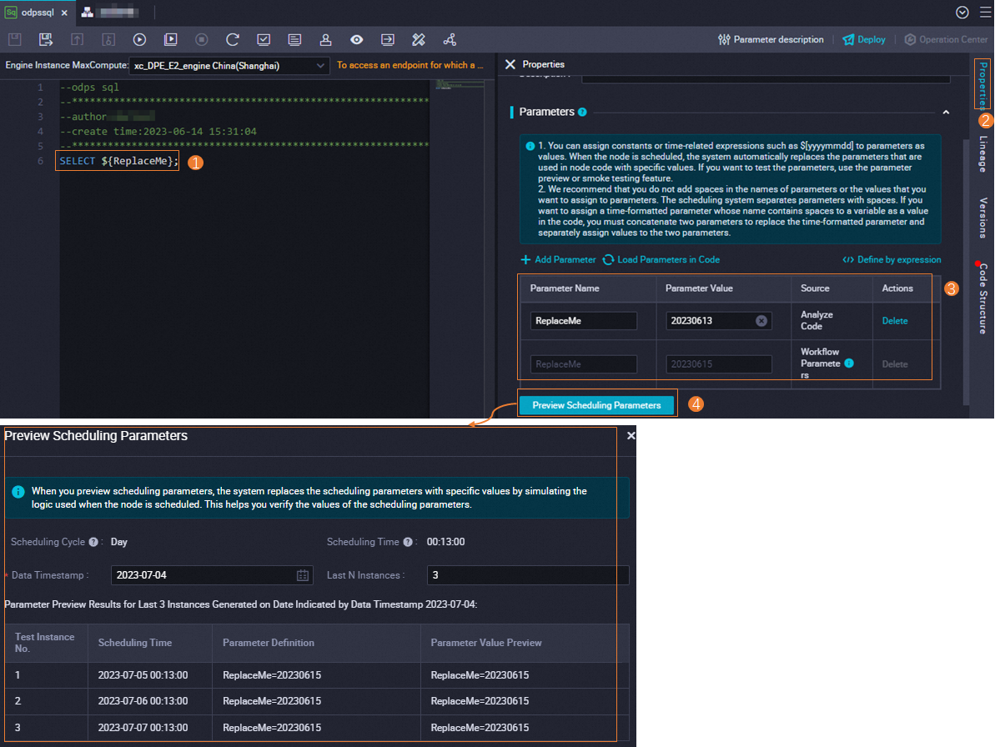
Task: Open the hamburger menu at top right
Action: [985, 13]
